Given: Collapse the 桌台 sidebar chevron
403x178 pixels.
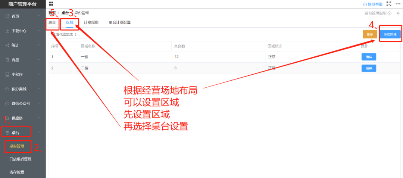Looking at the screenshot, I should pos(39,132).
